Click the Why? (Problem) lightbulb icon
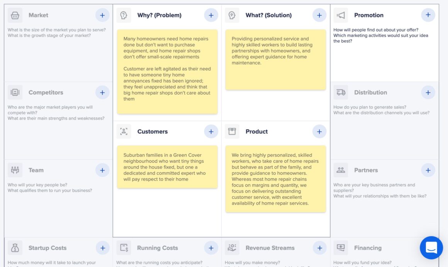448x267 pixels. (x=124, y=15)
